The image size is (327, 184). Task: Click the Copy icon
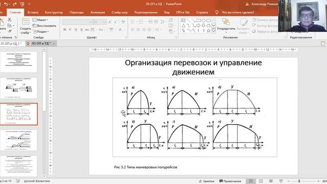pyautogui.click(x=9, y=26)
